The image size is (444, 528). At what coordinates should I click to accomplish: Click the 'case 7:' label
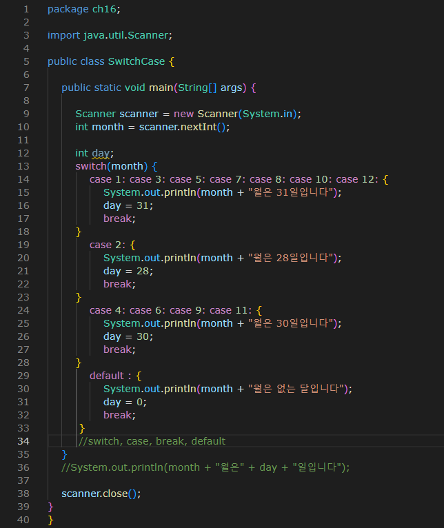tap(228, 179)
